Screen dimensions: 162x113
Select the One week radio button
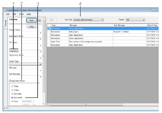pos(12,94)
